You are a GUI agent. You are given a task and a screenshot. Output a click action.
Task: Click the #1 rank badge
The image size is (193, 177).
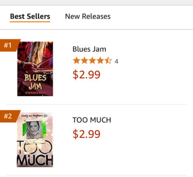(x=9, y=45)
